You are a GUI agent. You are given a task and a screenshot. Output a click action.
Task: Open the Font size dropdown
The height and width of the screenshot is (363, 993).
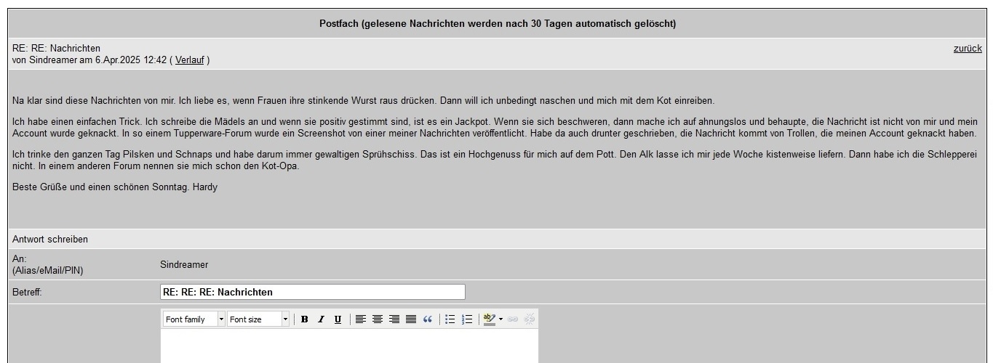click(258, 319)
